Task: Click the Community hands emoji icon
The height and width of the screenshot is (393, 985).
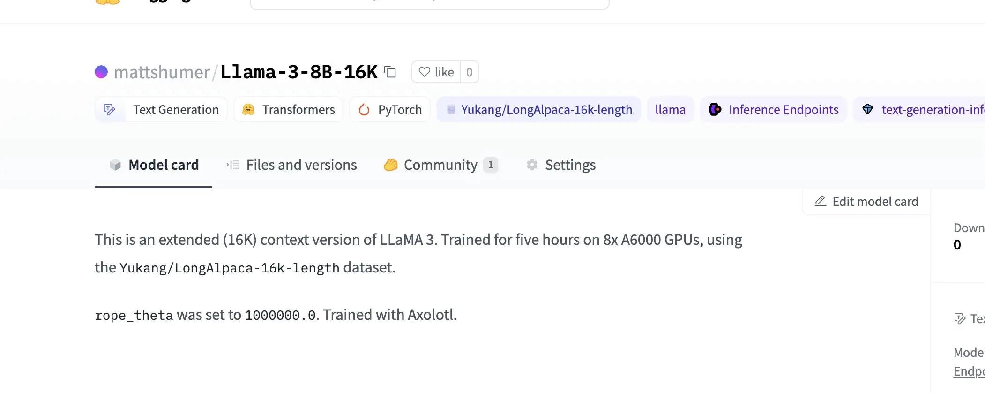Action: [391, 165]
